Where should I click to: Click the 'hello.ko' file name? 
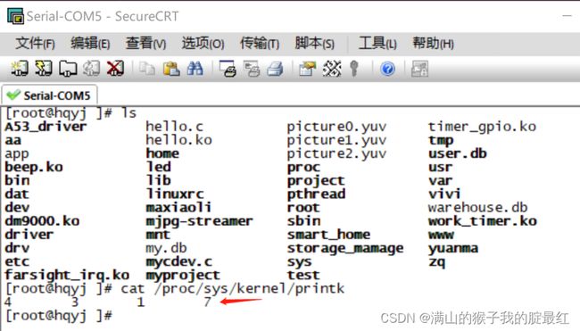coord(179,140)
